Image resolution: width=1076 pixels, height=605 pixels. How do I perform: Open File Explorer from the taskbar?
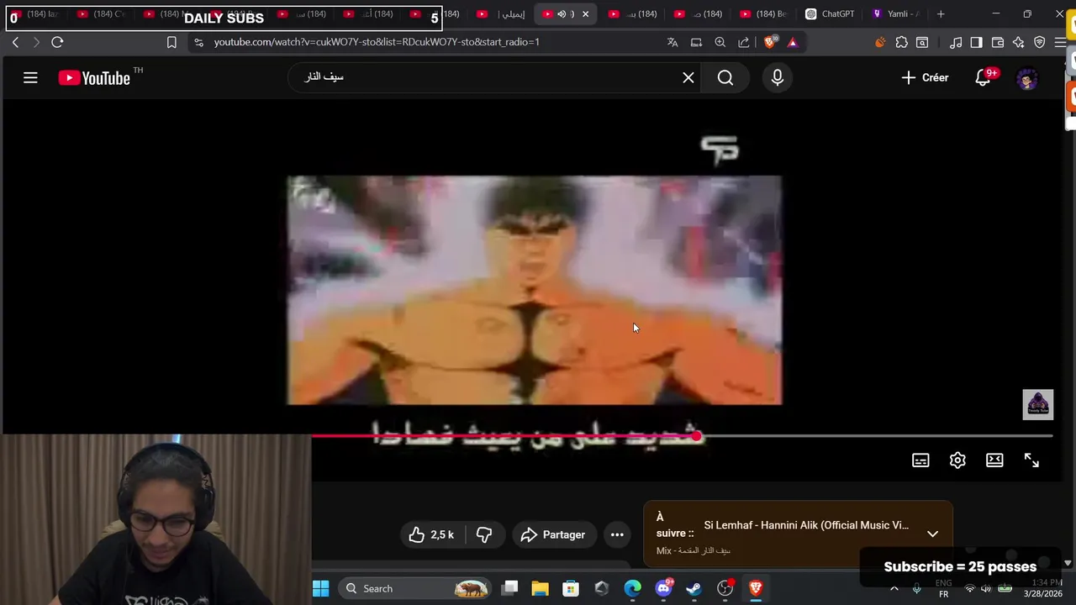pyautogui.click(x=540, y=588)
